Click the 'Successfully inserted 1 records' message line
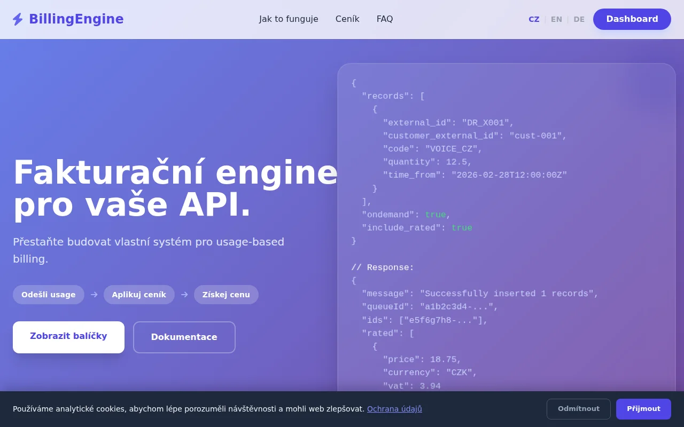This screenshot has height=427, width=684. (480, 294)
